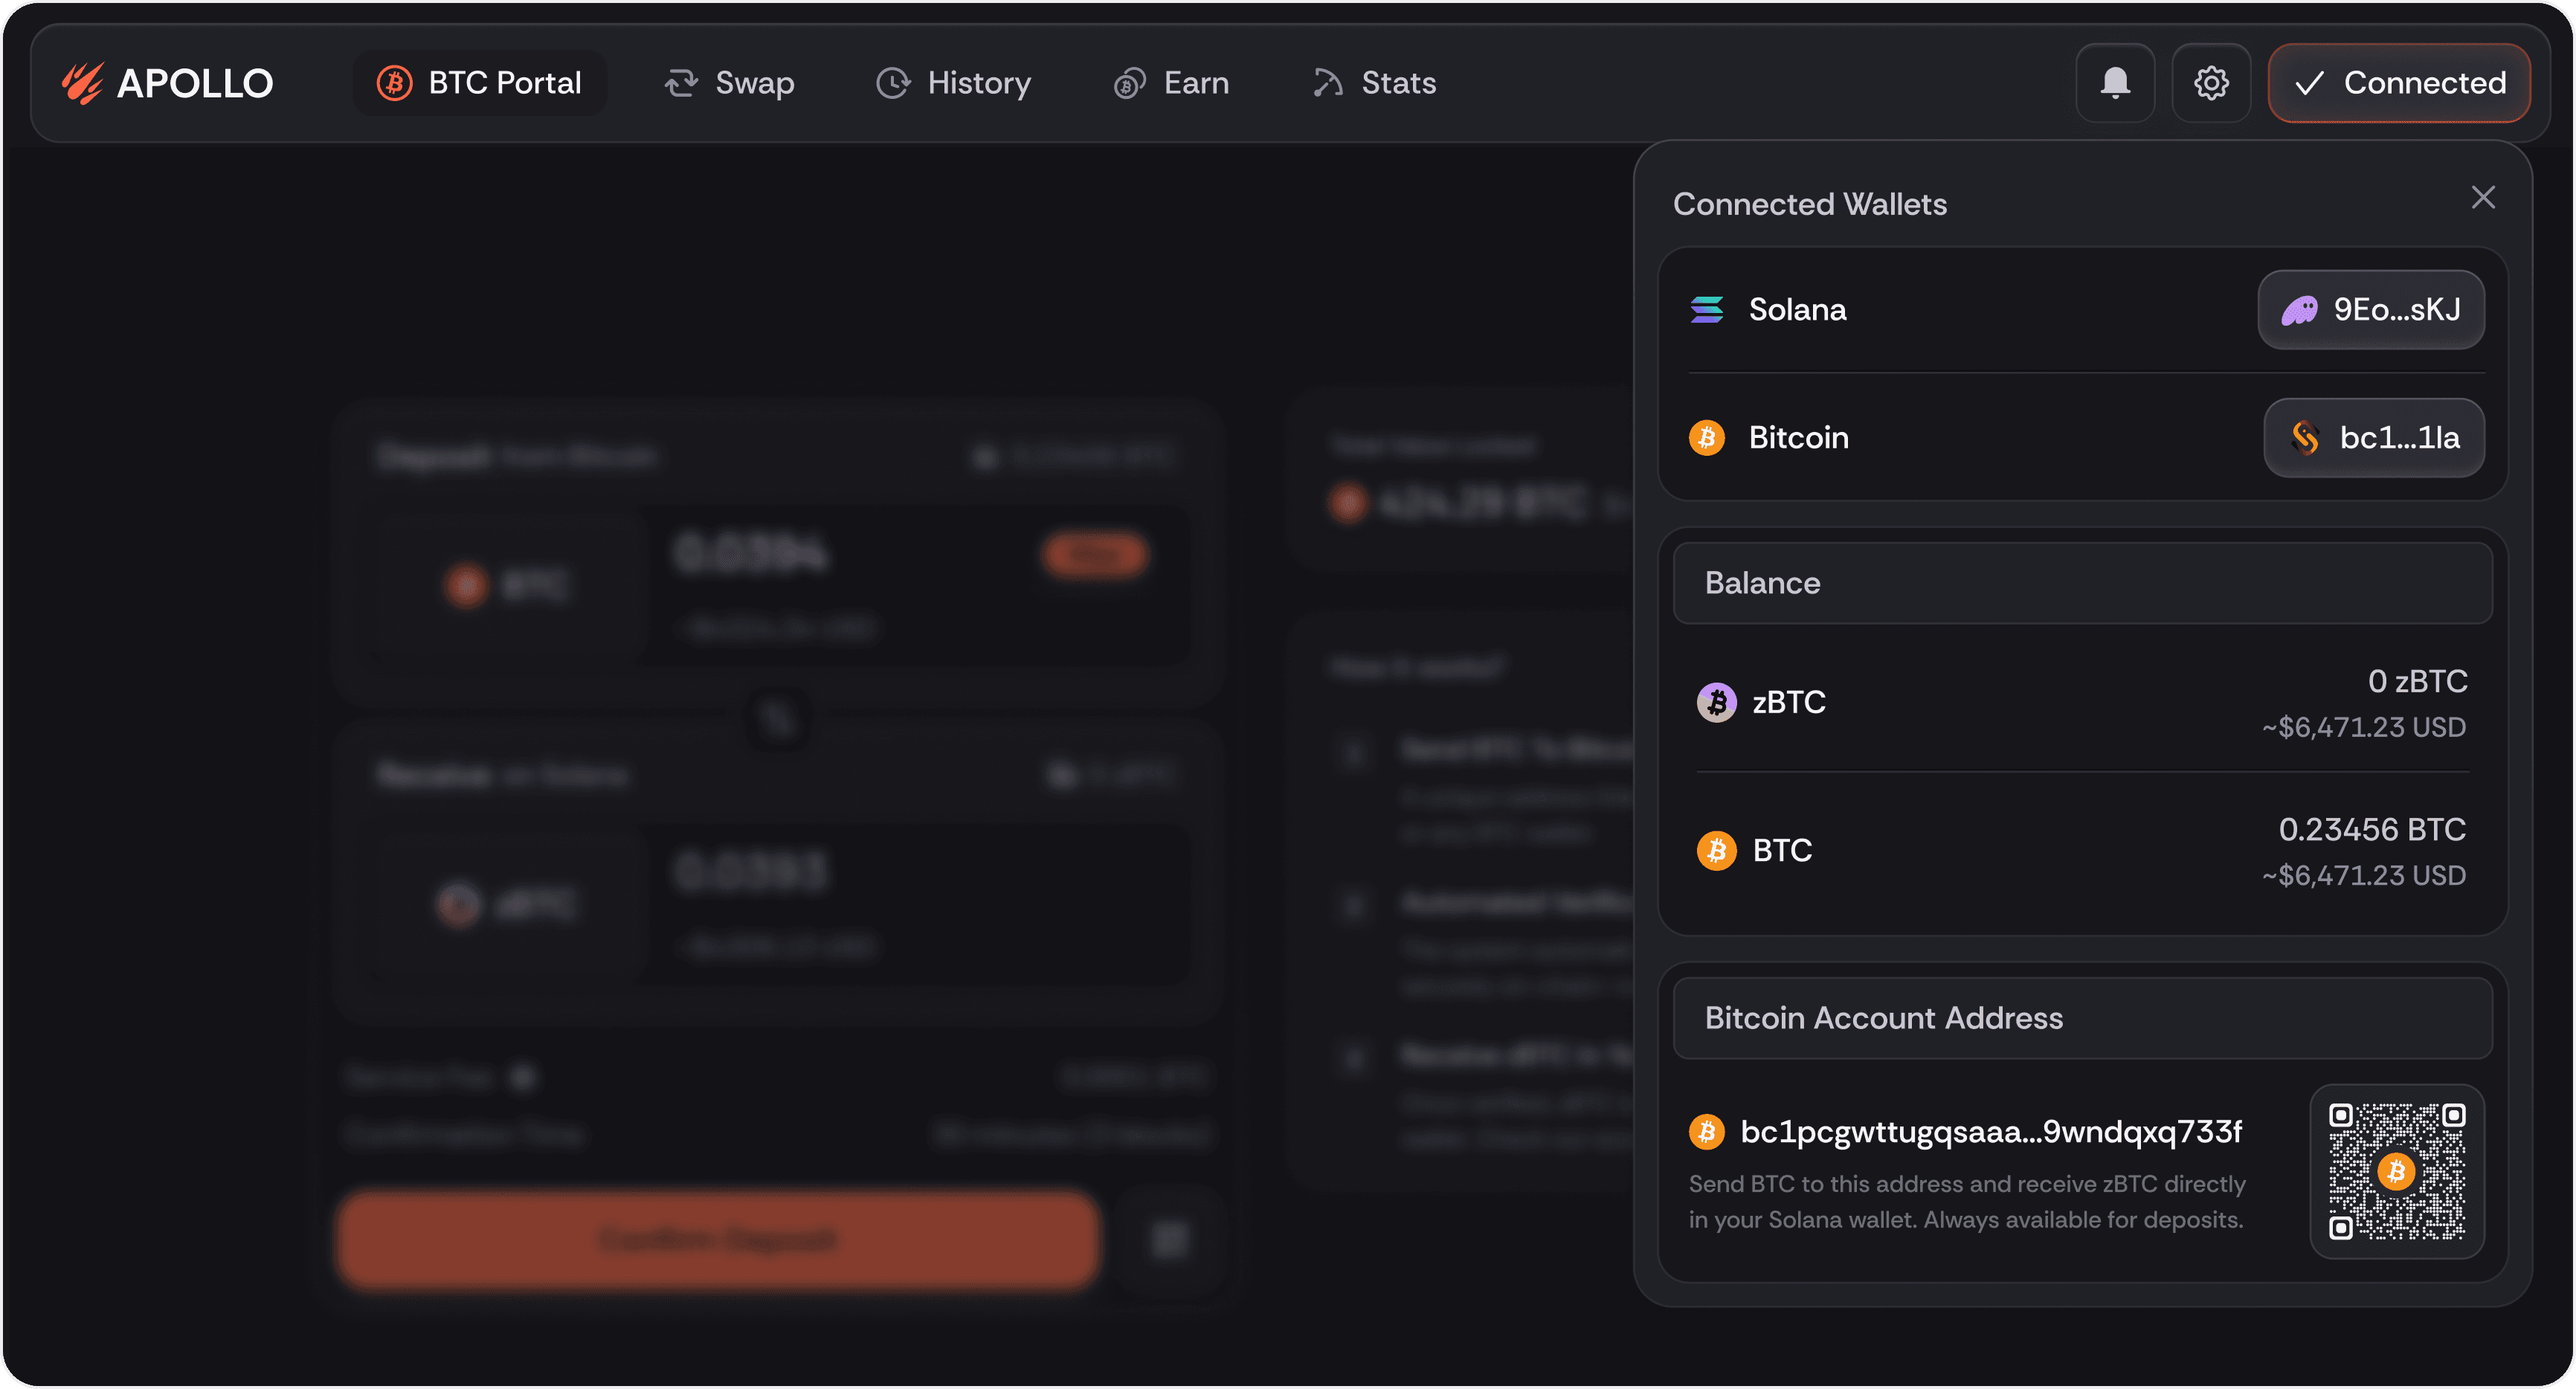Toggle the Connected wallet button
2576x1389 pixels.
point(2398,83)
